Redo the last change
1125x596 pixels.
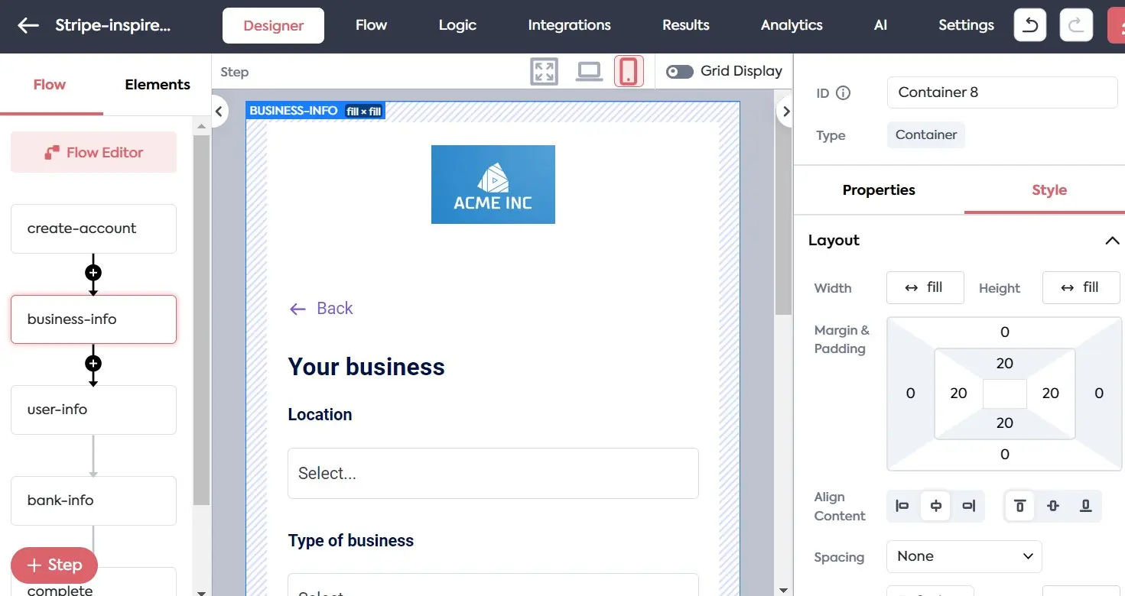pyautogui.click(x=1076, y=24)
